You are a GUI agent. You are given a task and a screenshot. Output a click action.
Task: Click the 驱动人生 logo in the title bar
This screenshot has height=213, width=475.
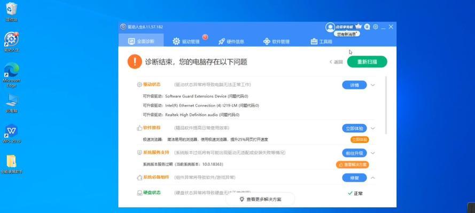point(123,27)
